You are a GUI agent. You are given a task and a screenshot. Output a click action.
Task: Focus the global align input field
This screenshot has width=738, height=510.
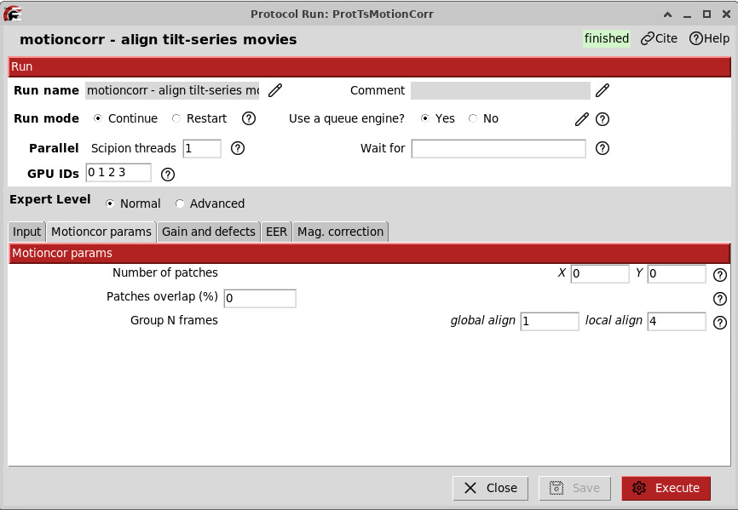550,322
